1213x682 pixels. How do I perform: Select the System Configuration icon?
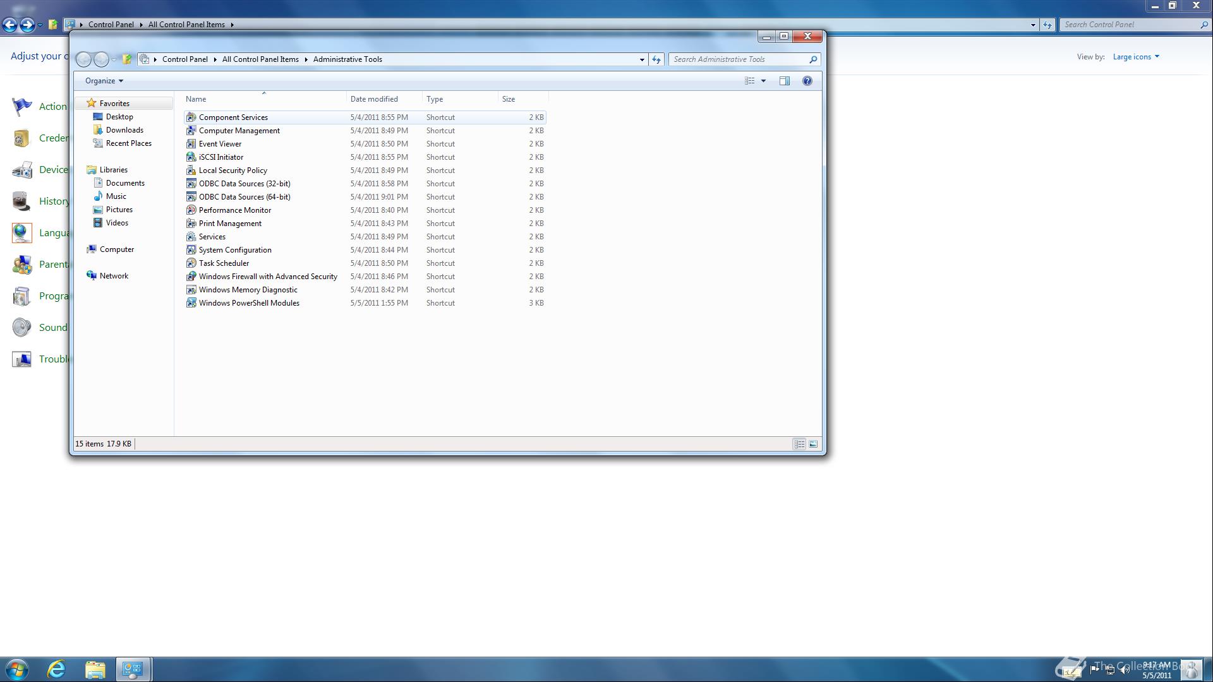(x=191, y=250)
